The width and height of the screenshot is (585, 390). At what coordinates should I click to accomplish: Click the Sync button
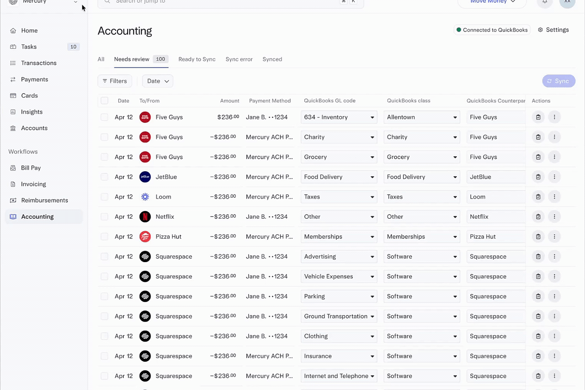click(558, 81)
